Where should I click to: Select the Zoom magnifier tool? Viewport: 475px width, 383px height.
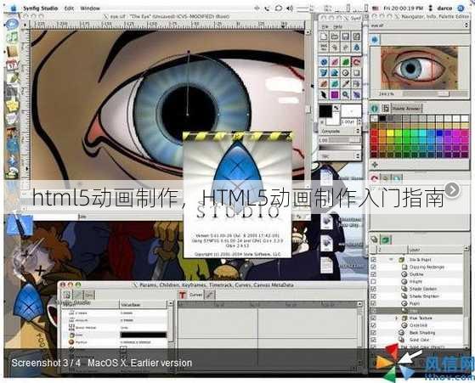pos(345,95)
